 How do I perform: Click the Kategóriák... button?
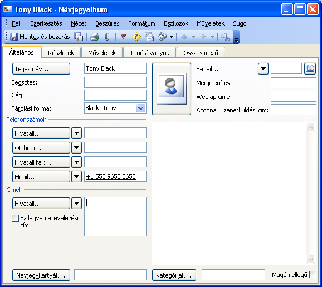click(174, 275)
